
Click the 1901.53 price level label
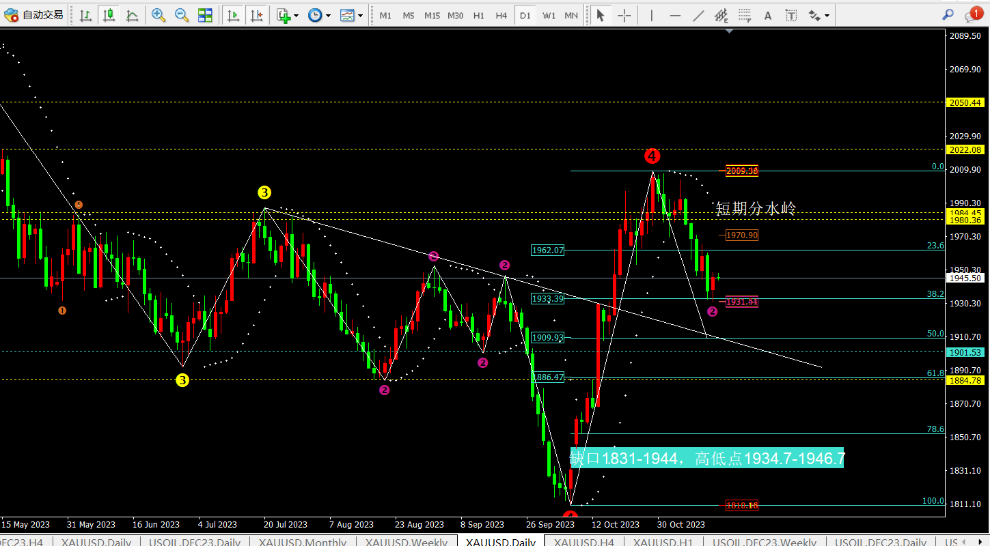(x=965, y=352)
